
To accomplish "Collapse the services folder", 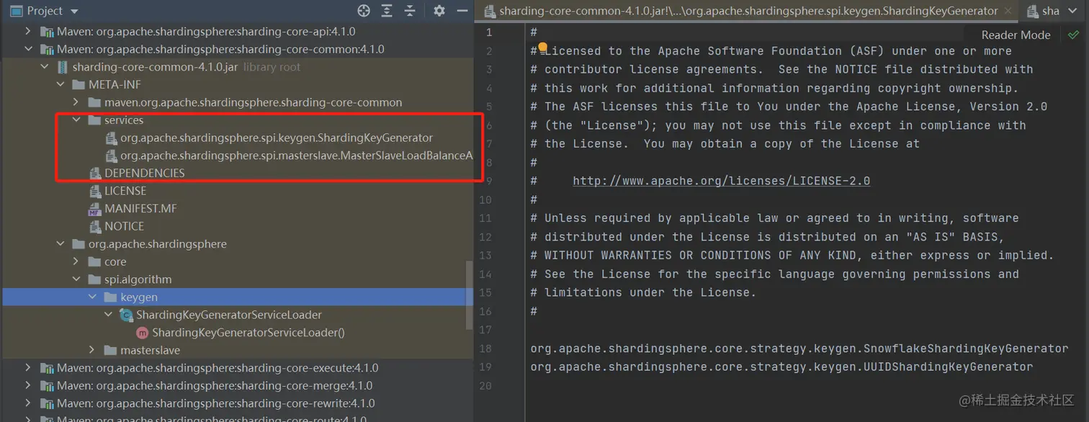I will click(76, 120).
